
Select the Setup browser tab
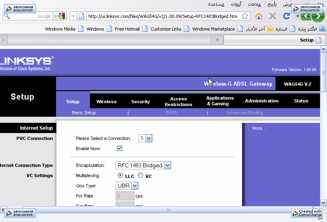pos(275,40)
